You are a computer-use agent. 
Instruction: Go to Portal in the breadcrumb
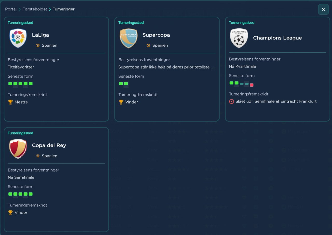click(x=11, y=9)
